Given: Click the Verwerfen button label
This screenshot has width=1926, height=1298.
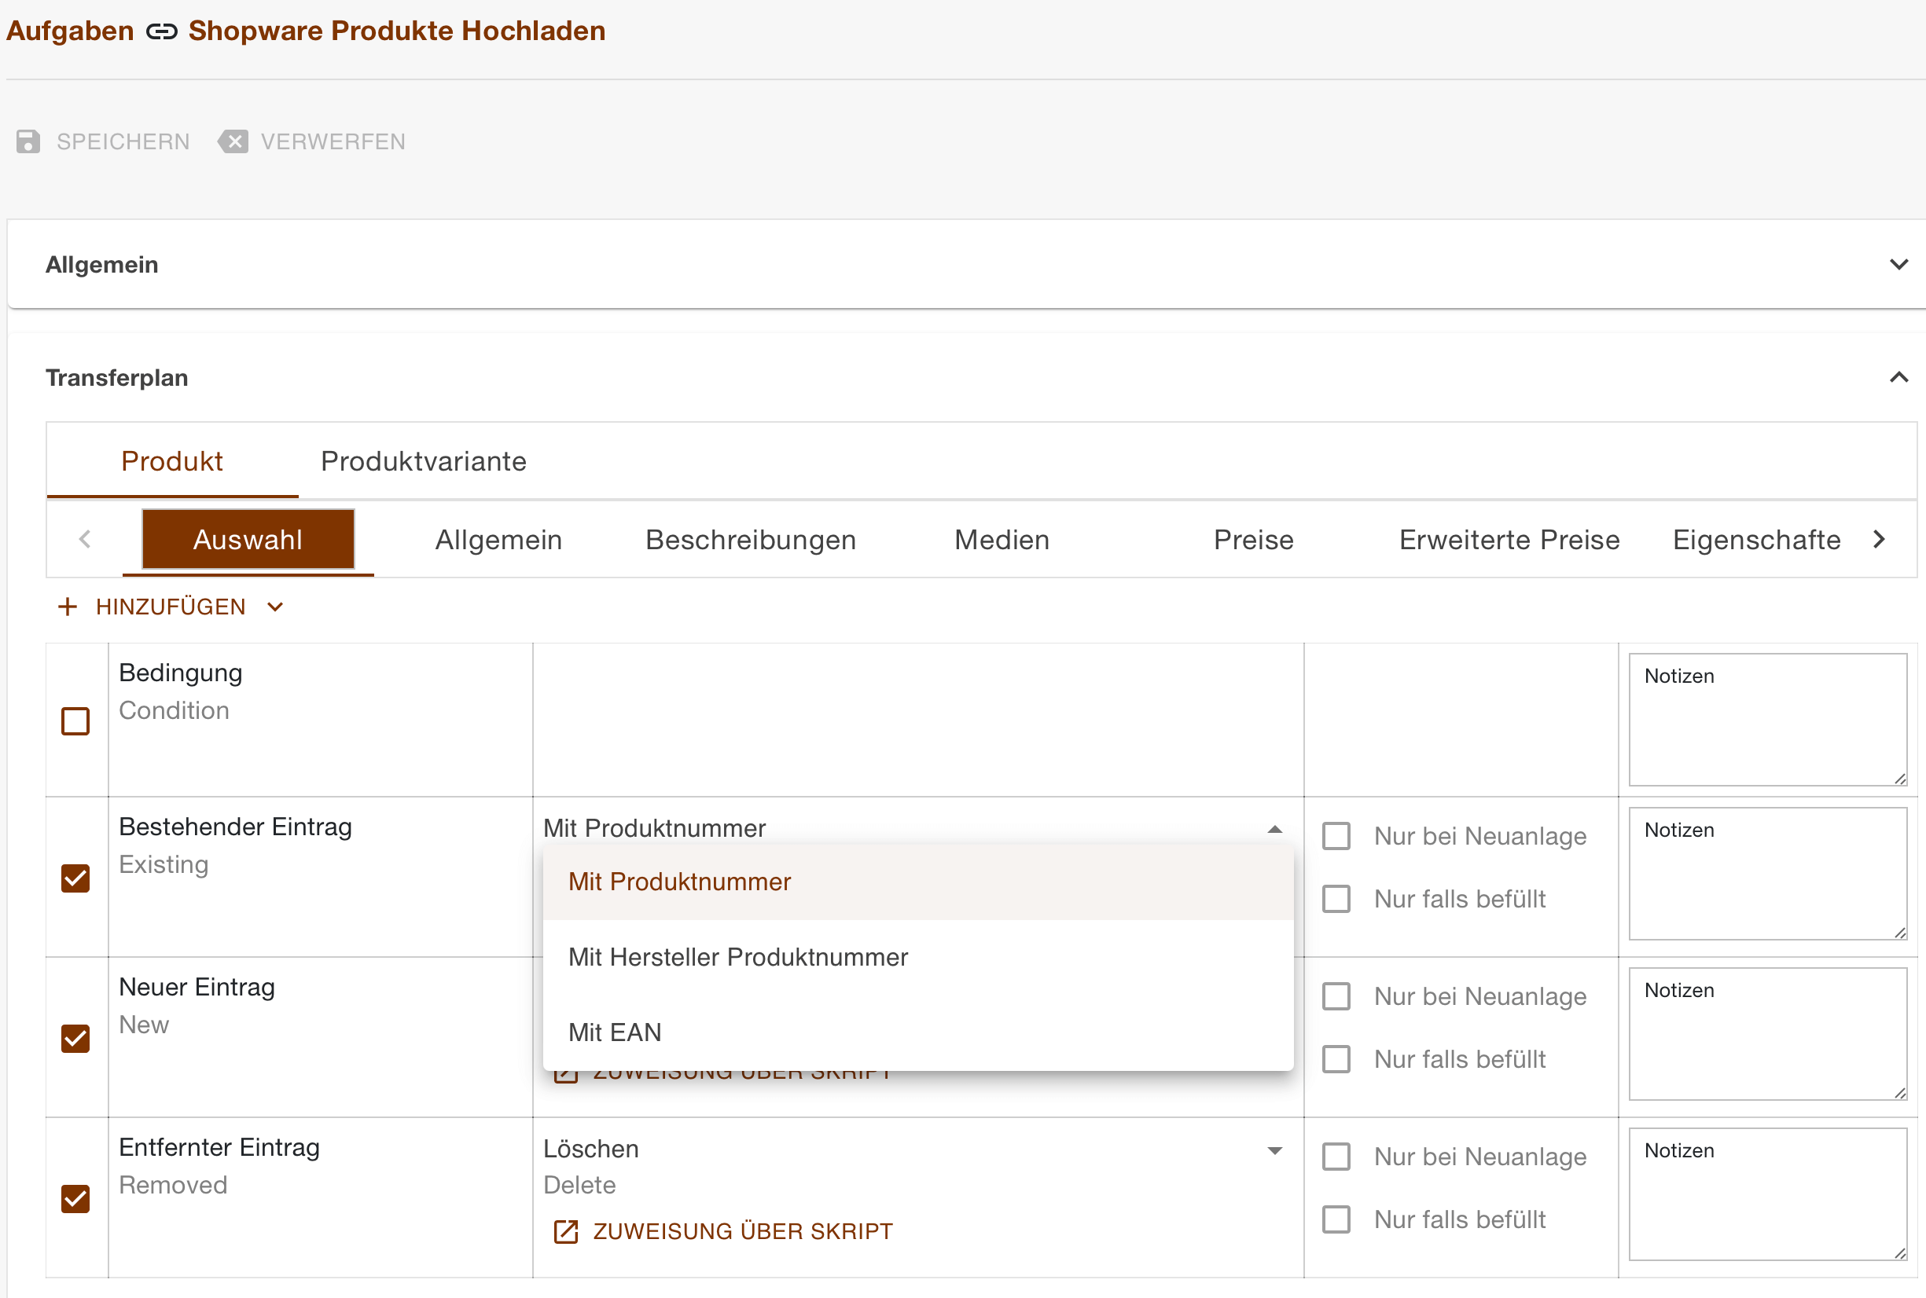Looking at the screenshot, I should pos(333,141).
